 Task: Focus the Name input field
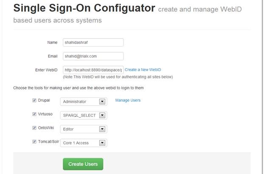pos(93,42)
